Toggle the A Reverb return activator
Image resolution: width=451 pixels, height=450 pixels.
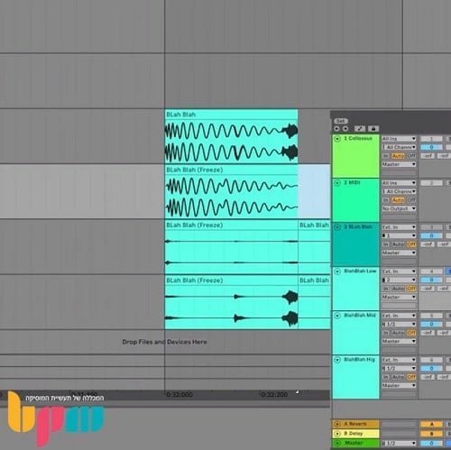click(431, 424)
